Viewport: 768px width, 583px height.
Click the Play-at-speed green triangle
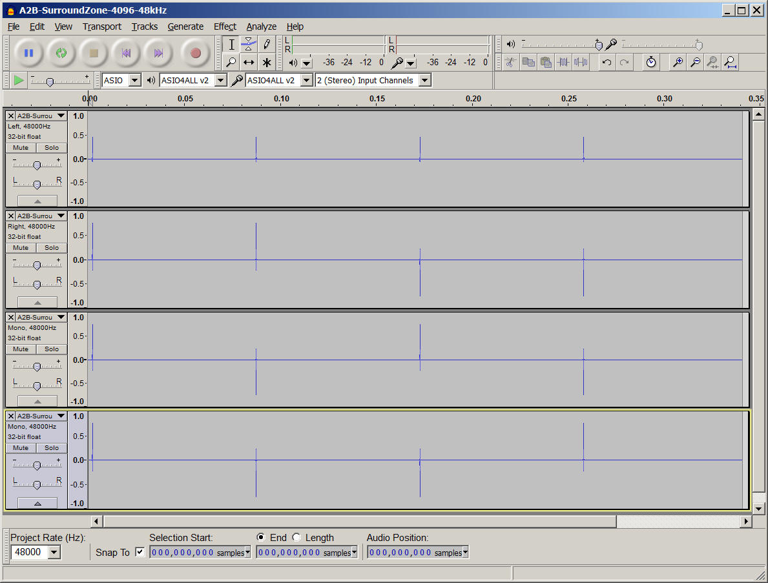[x=19, y=80]
